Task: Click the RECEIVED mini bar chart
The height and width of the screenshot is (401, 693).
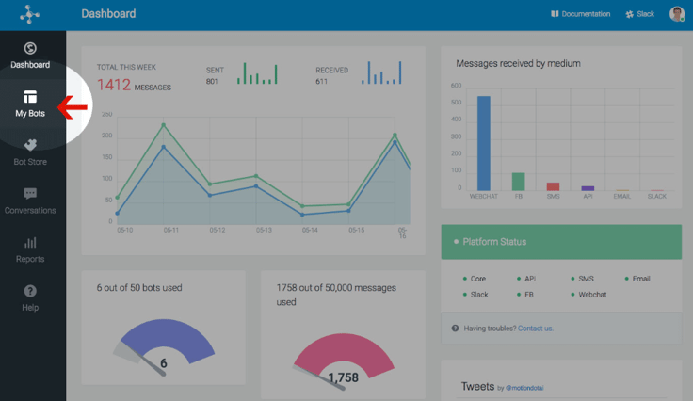Action: [x=381, y=72]
